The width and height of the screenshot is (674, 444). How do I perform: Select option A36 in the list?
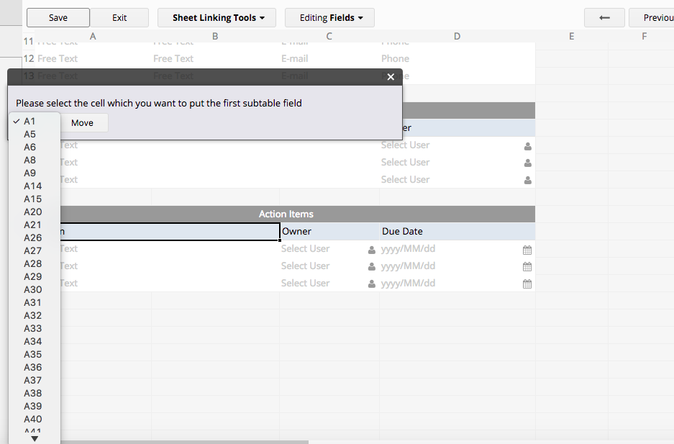(x=35, y=367)
